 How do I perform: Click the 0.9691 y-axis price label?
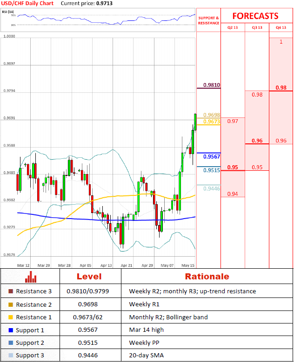[9, 118]
